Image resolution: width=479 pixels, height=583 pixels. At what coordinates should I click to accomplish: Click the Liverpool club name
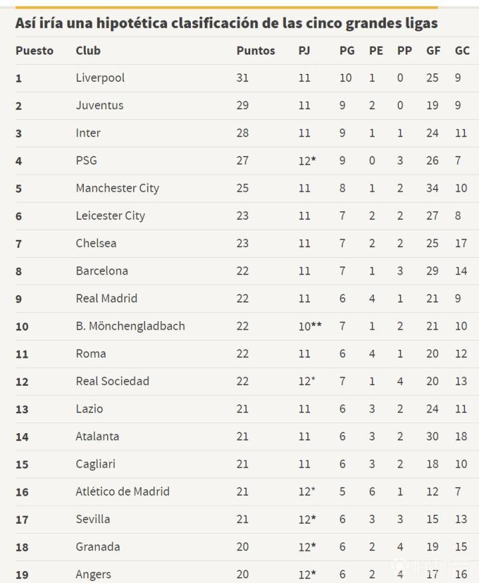click(x=100, y=78)
